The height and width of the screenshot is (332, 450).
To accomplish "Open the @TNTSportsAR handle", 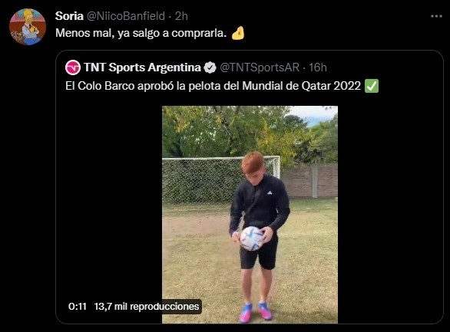I will (x=260, y=67).
